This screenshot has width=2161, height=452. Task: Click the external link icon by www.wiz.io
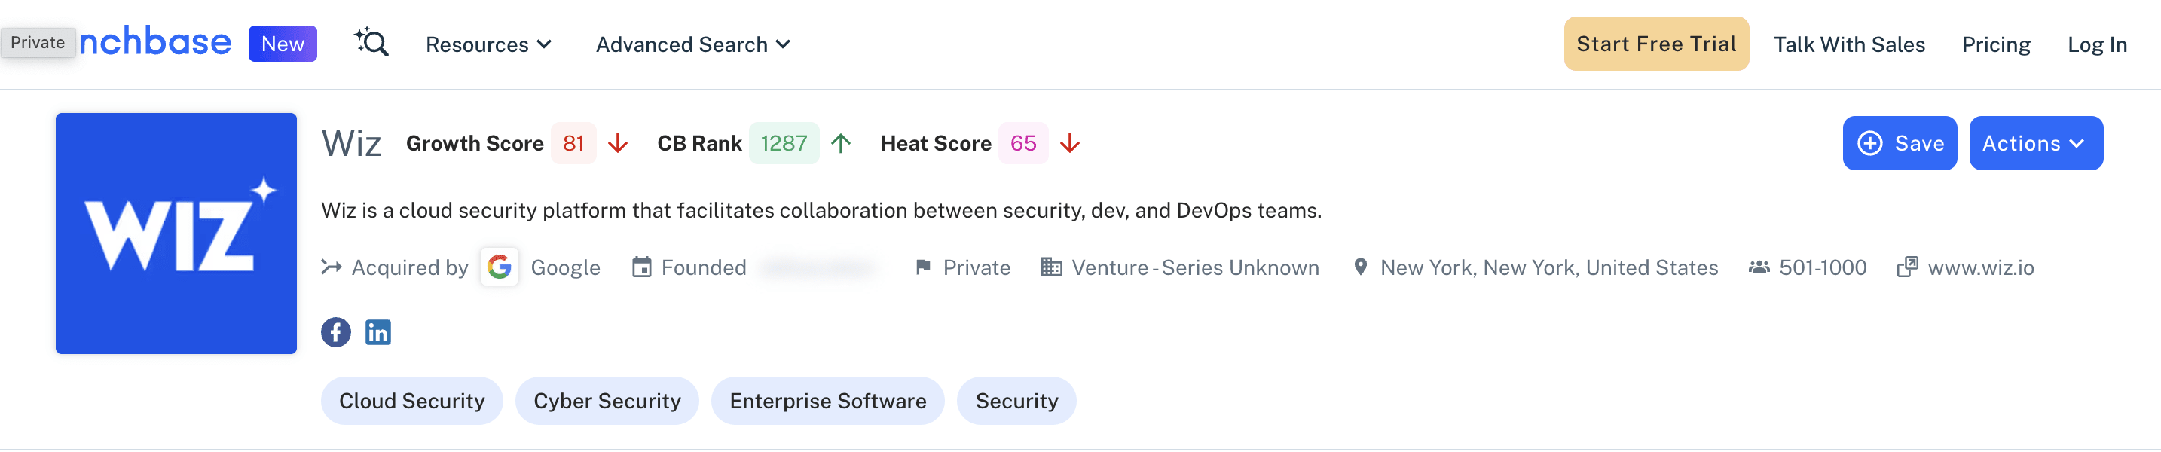(x=1907, y=267)
